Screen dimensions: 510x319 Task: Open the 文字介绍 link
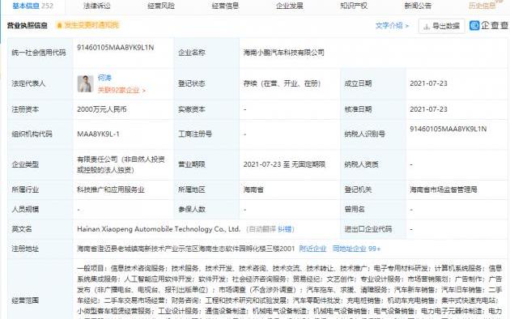[393, 25]
